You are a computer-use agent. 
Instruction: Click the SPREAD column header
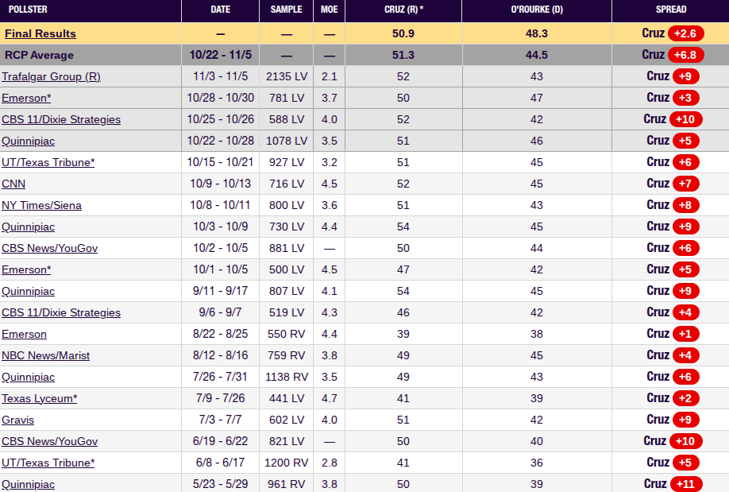pyautogui.click(x=671, y=10)
